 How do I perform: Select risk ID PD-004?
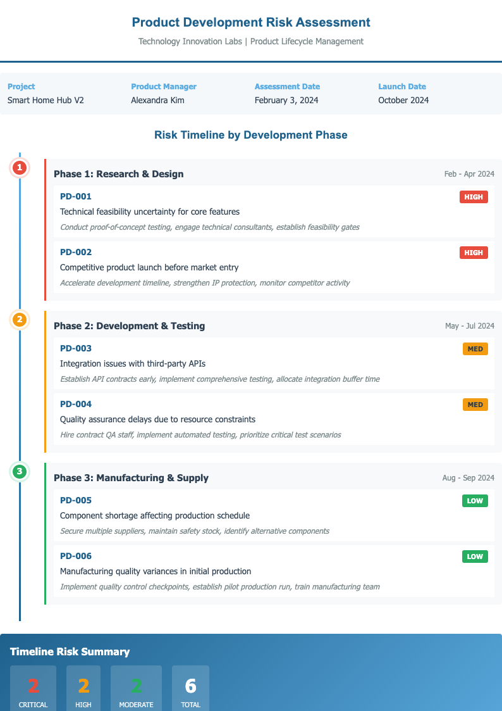pos(76,404)
